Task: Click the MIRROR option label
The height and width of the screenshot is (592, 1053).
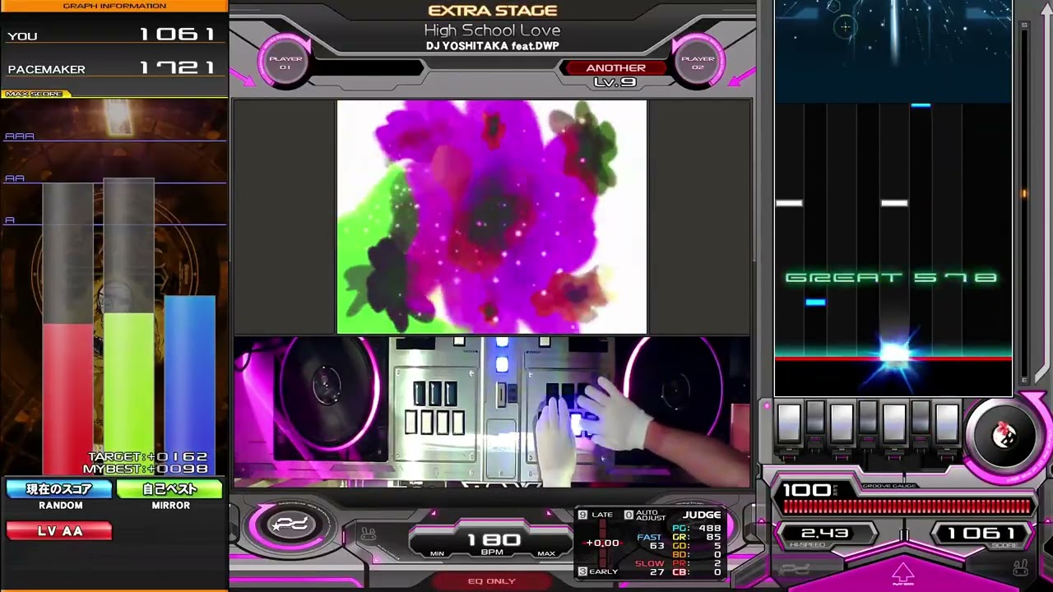Action: pyautogui.click(x=170, y=506)
